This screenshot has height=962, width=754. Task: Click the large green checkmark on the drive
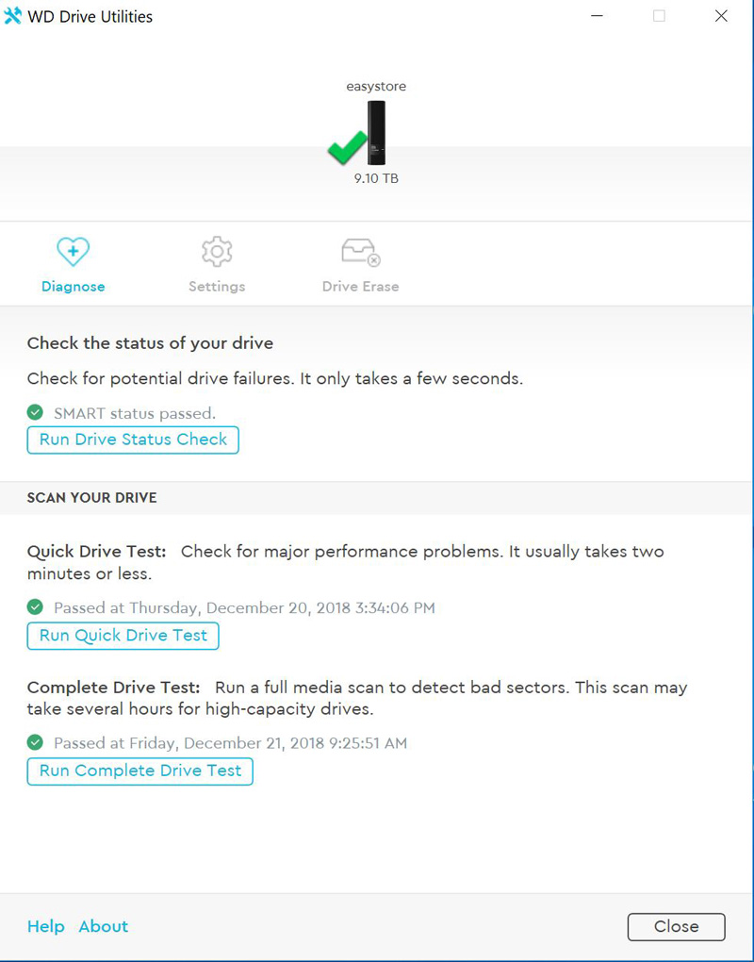(x=347, y=148)
